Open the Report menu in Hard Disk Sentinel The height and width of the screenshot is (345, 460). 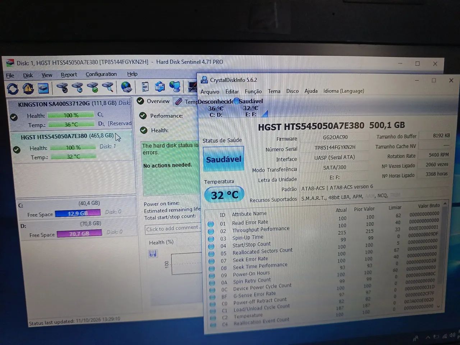[x=69, y=74]
